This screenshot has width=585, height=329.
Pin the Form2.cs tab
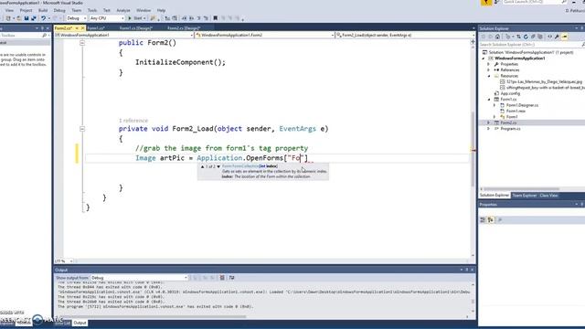click(x=77, y=28)
